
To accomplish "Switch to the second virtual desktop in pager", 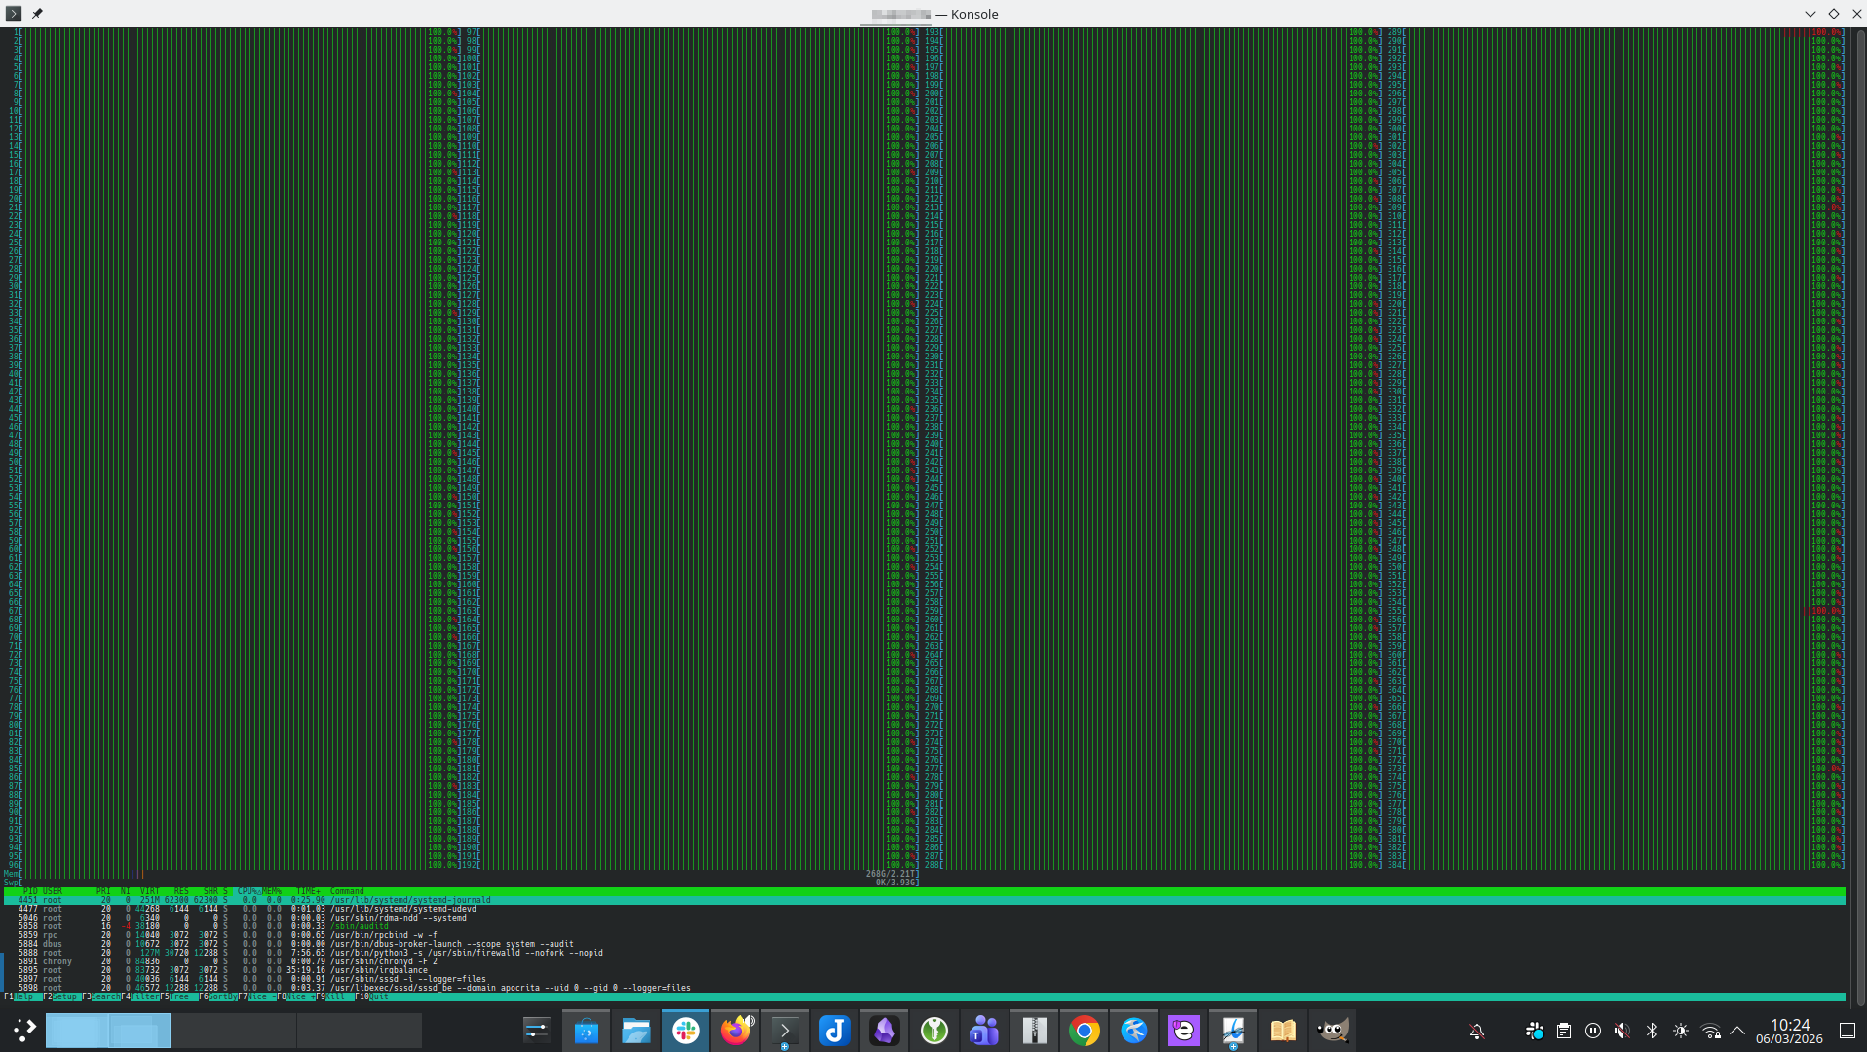I will (x=234, y=1031).
